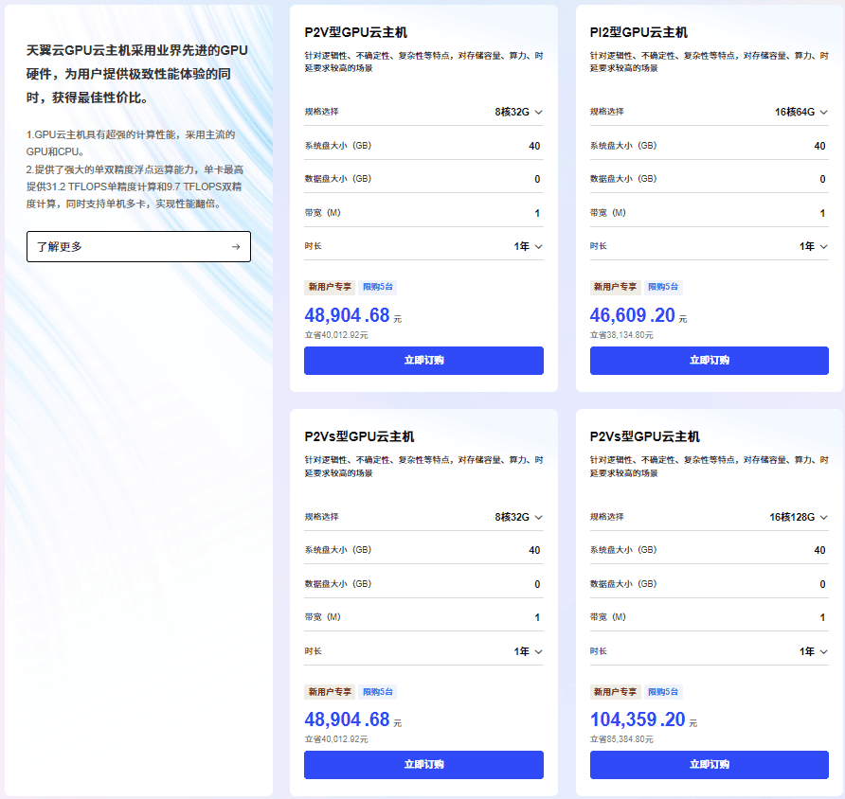Click 限购5台 tag in the PI2型 card

click(663, 287)
